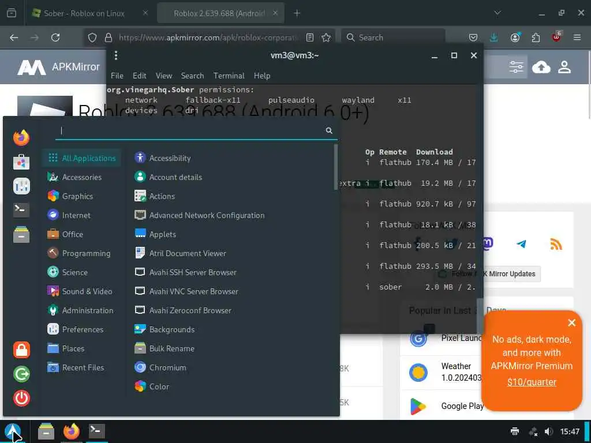The image size is (591, 443).
Task: Open Firefox downloads panel
Action: [x=494, y=37]
